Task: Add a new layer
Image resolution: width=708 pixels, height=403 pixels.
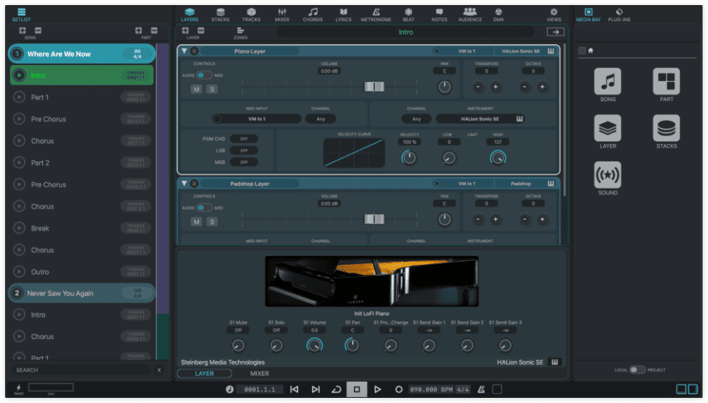Action: (x=185, y=30)
